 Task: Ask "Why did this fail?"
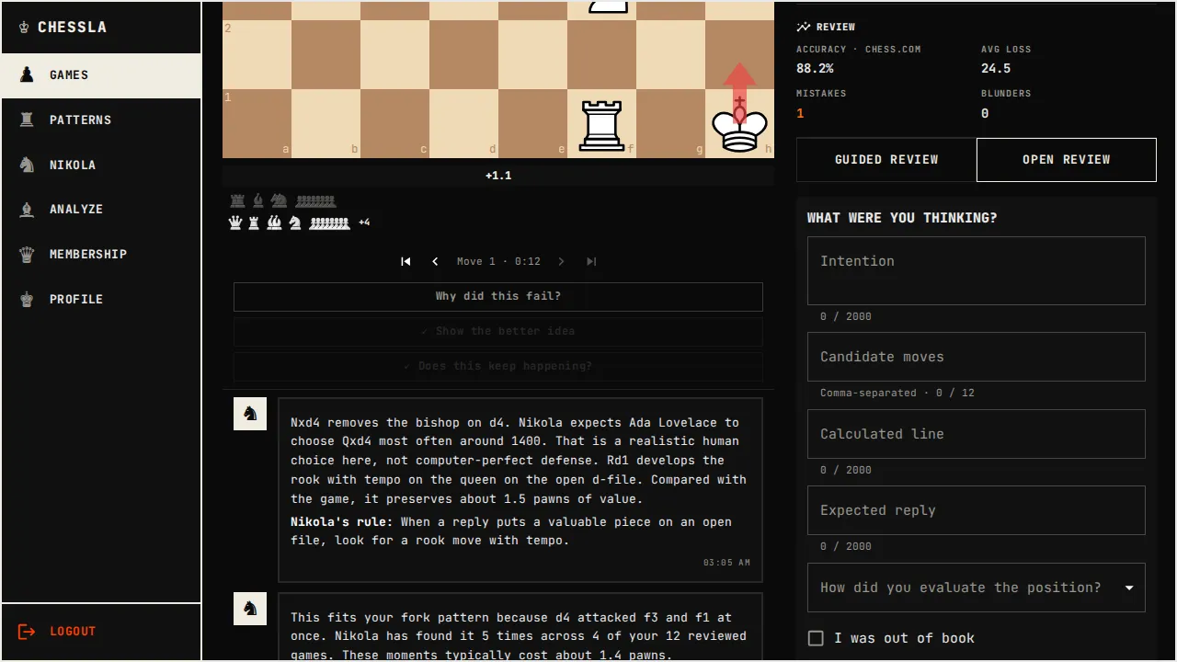[x=498, y=296]
